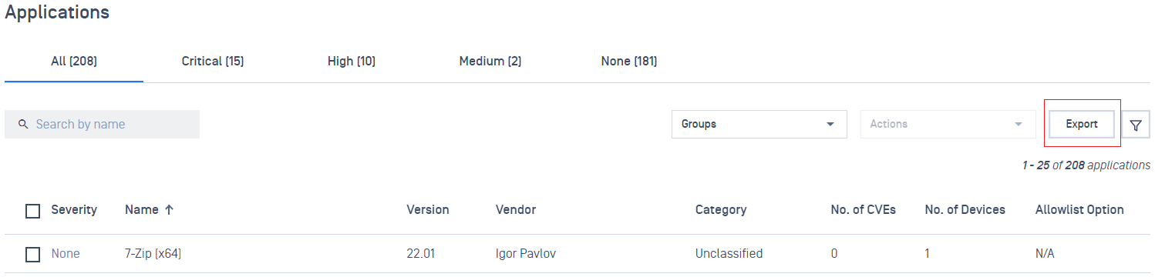
Task: Click the No. of Devices value 1
Action: (928, 253)
